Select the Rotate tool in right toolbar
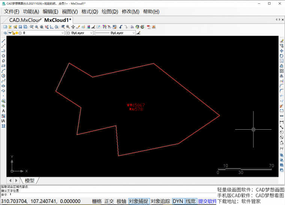 click(282, 56)
